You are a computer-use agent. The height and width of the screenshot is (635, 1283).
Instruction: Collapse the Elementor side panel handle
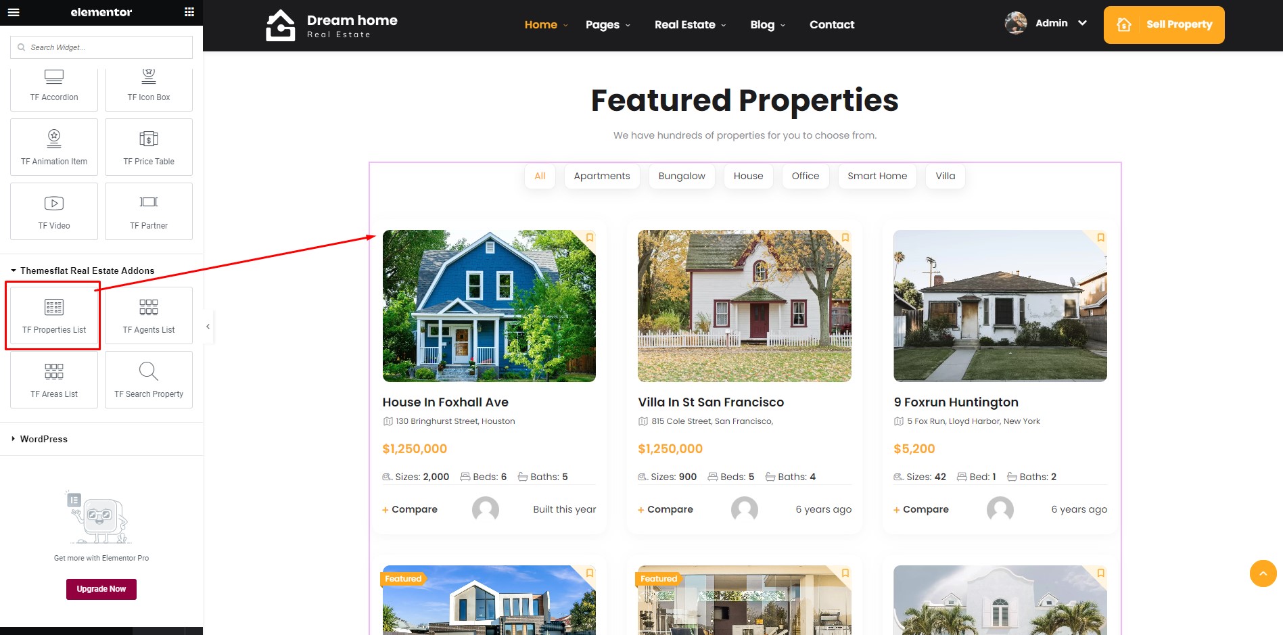pos(208,327)
